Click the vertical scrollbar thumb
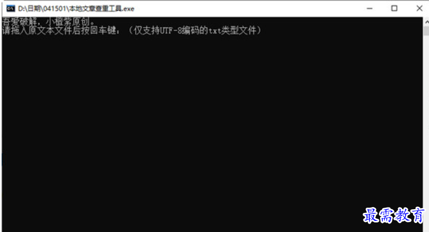This screenshot has width=429, height=232. click(x=426, y=31)
